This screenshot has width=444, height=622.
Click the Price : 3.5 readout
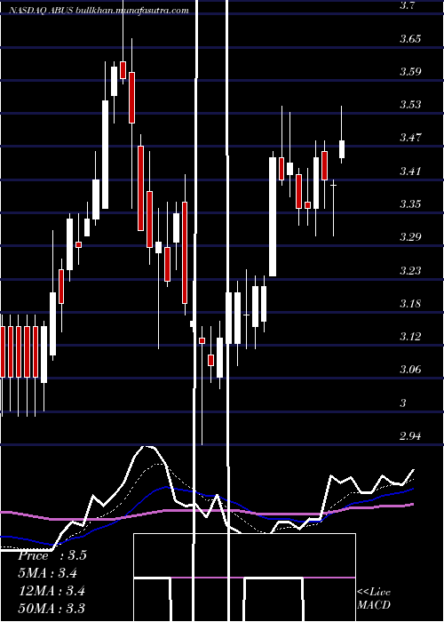52,555
